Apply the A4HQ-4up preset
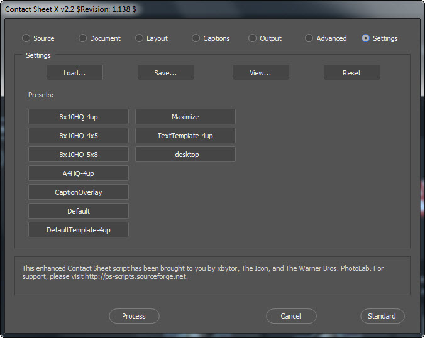 tap(79, 173)
